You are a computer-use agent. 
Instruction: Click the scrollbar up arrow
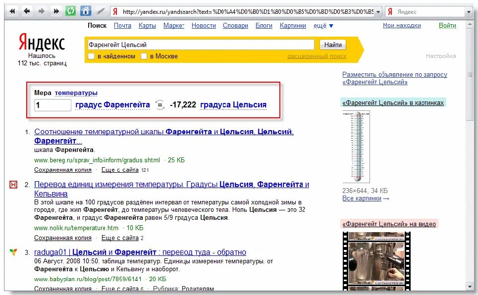470,25
